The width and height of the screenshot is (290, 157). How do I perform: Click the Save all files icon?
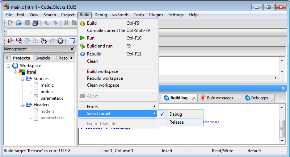click(x=35, y=23)
